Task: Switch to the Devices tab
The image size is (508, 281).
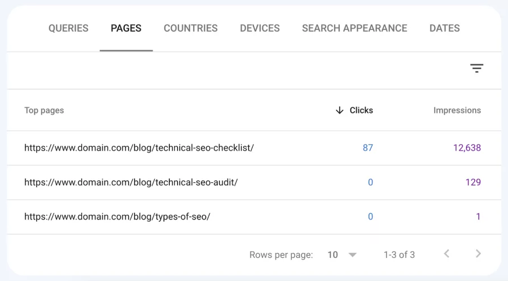Action: click(259, 28)
